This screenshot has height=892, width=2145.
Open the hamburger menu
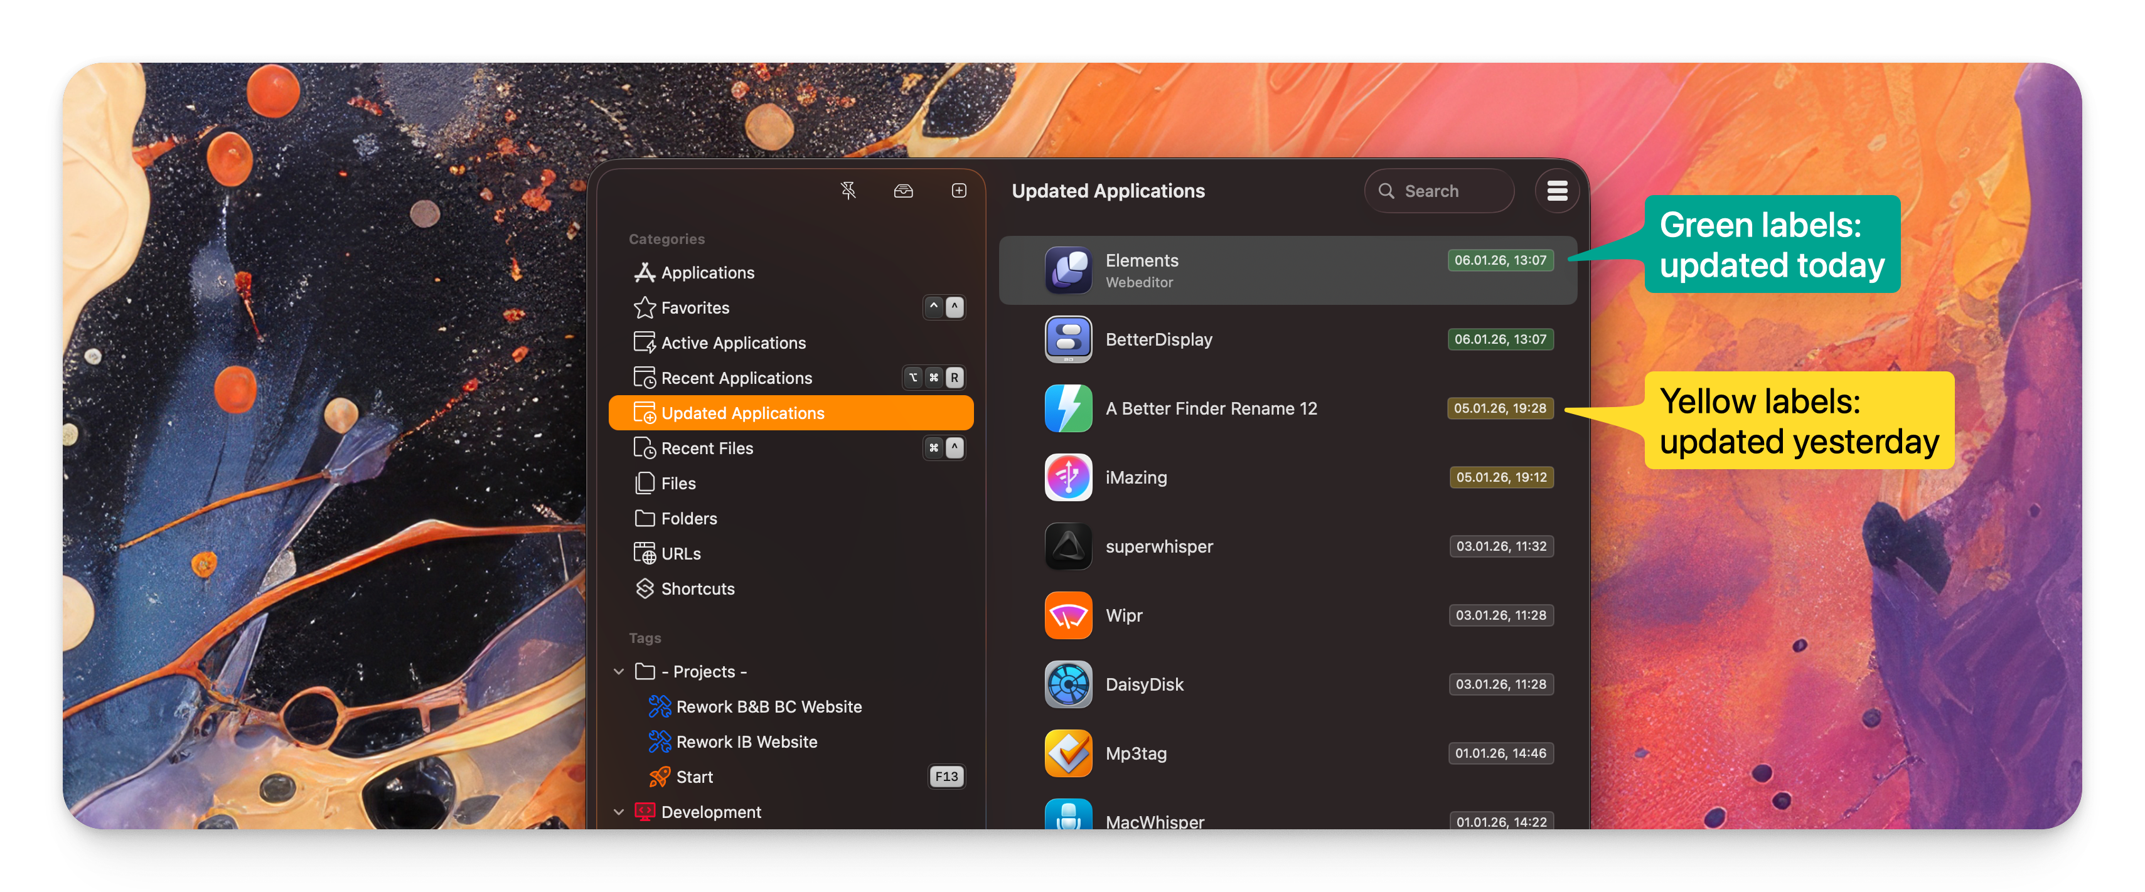(x=1556, y=191)
